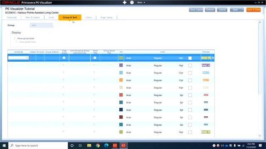Launch Microsoft Edge from taskbar

(x=106, y=145)
